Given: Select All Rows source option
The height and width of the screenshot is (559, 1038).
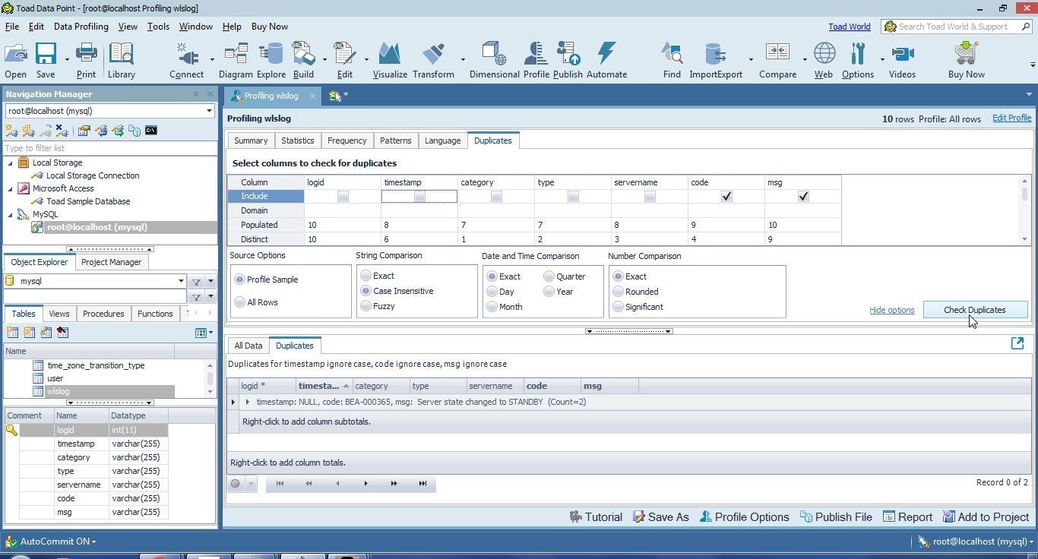Looking at the screenshot, I should (x=240, y=302).
